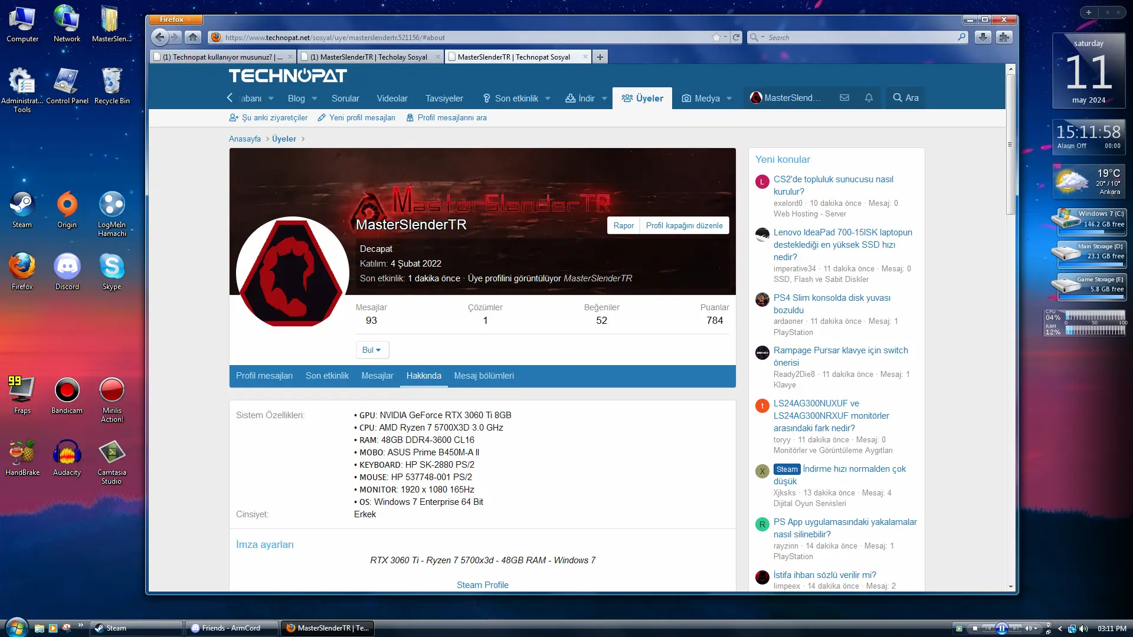Open the İmza ayarları link
1133x637 pixels.
[264, 544]
